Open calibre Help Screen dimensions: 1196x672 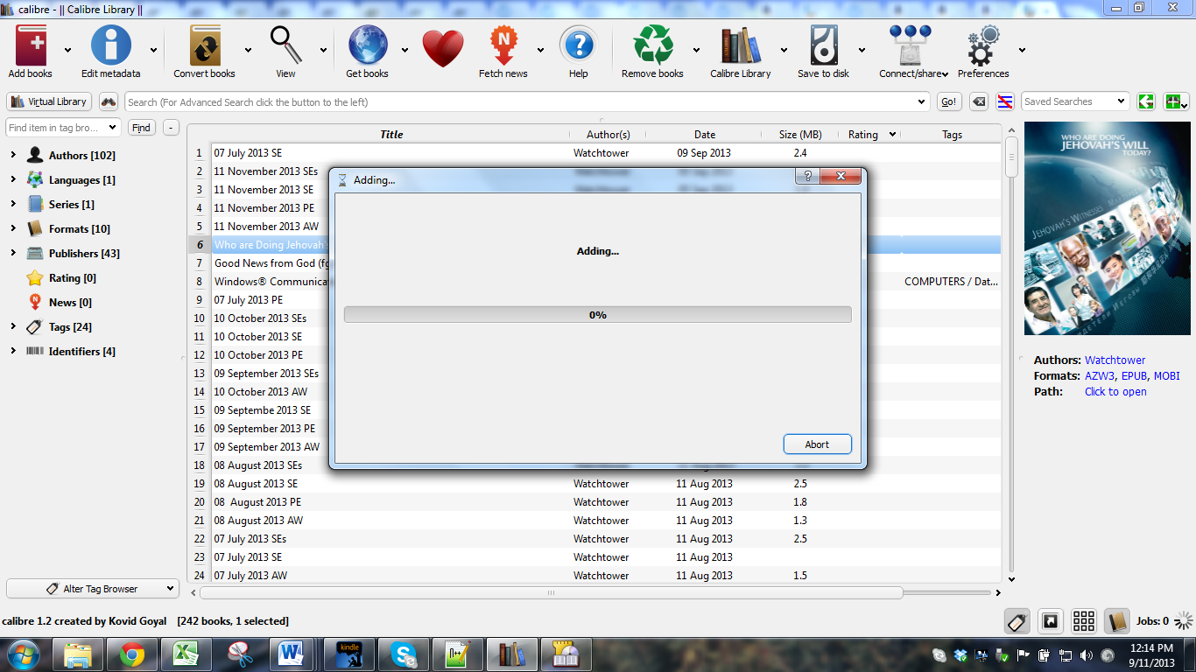578,45
